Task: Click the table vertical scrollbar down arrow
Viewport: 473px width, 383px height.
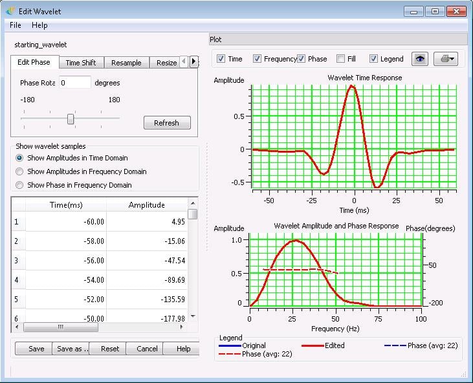Action: pyautogui.click(x=193, y=316)
